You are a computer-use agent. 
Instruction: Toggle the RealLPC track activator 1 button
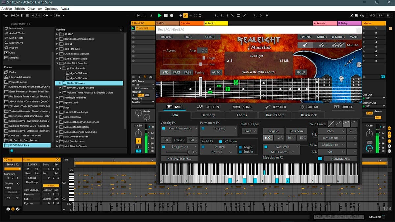pyautogui.click(x=139, y=141)
